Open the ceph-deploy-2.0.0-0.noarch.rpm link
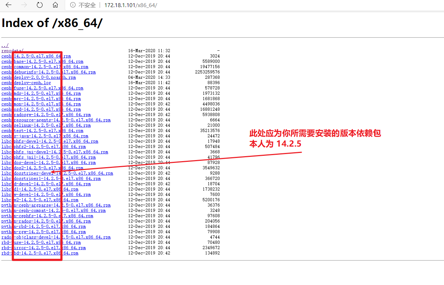The image size is (444, 285). click(x=38, y=77)
